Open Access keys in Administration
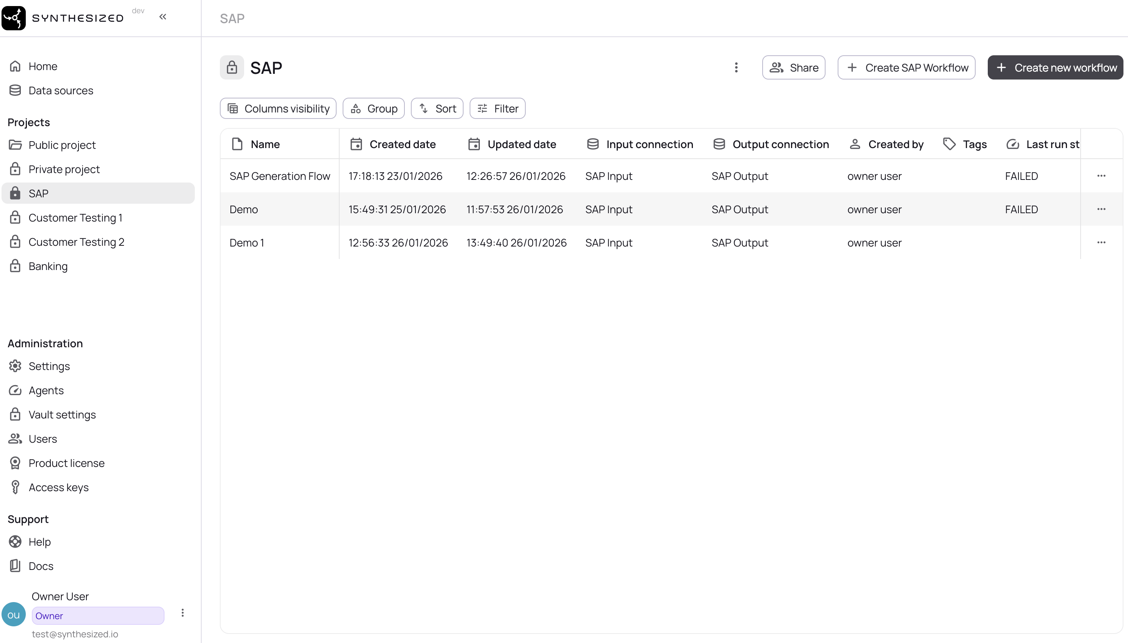 [x=58, y=487]
